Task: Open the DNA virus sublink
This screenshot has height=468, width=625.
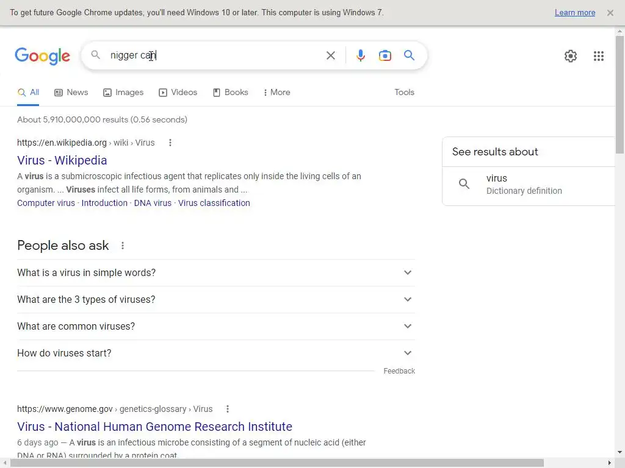Action: [153, 203]
